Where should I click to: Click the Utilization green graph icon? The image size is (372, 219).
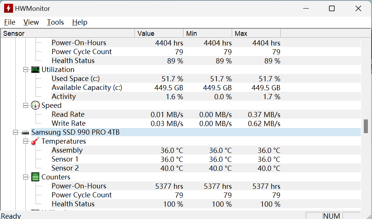(36, 70)
